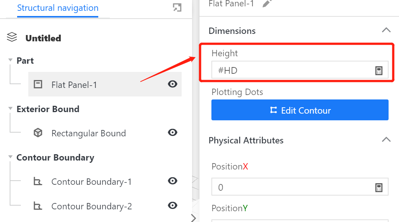This screenshot has width=399, height=222.
Task: Click the Rectangular Bound cube icon
Action: point(38,133)
